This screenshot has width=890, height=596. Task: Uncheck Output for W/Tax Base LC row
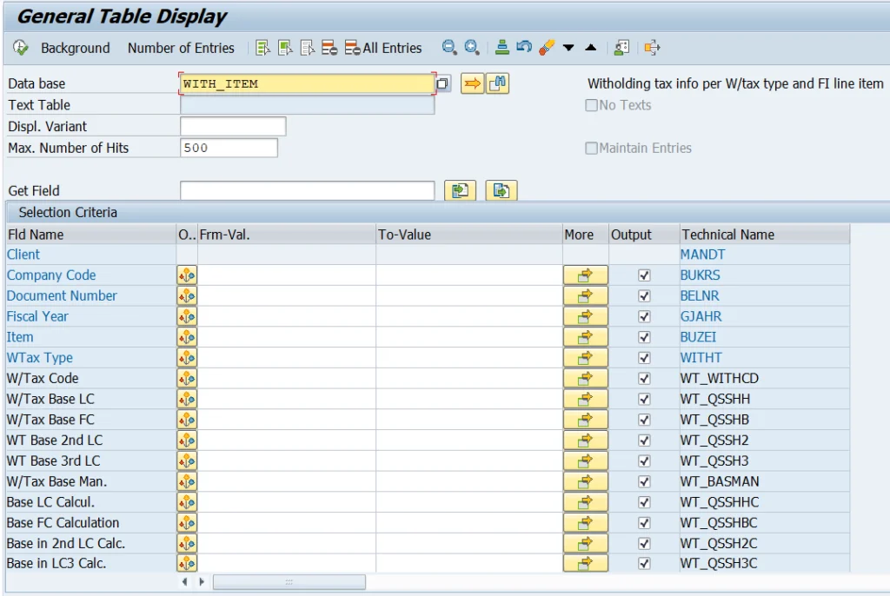[644, 399]
